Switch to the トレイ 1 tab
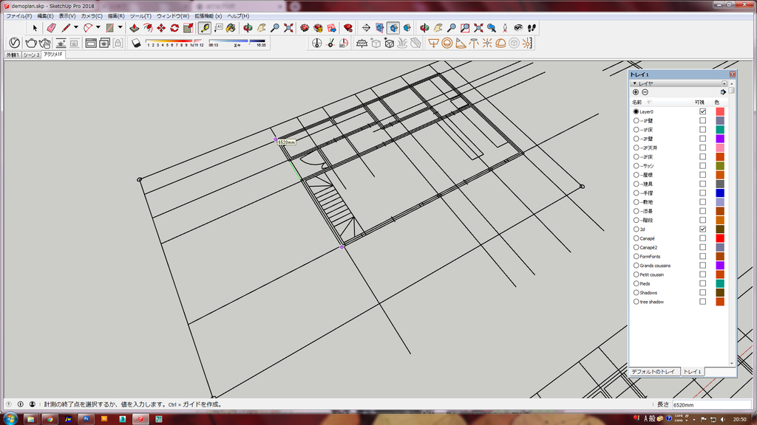Screen dimensions: 757x425 tap(692, 372)
